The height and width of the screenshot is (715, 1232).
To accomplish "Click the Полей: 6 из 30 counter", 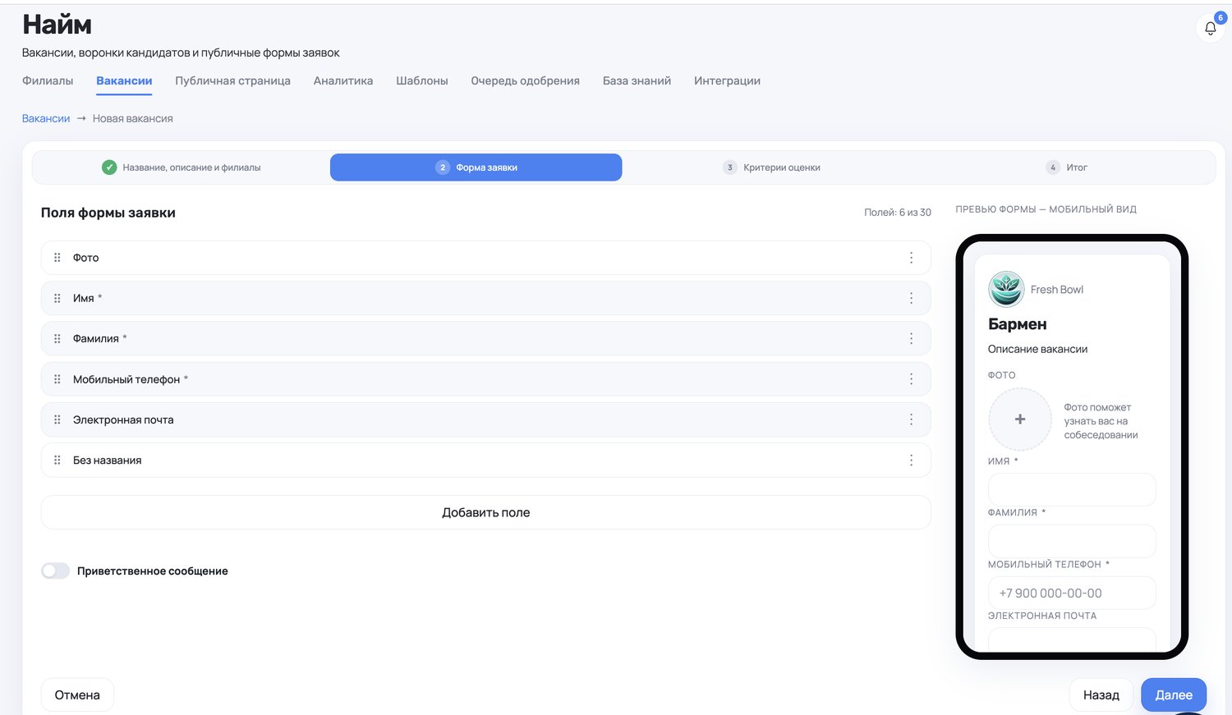I will 898,213.
